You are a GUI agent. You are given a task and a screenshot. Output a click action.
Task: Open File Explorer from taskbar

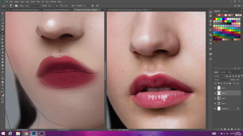click(x=18, y=133)
